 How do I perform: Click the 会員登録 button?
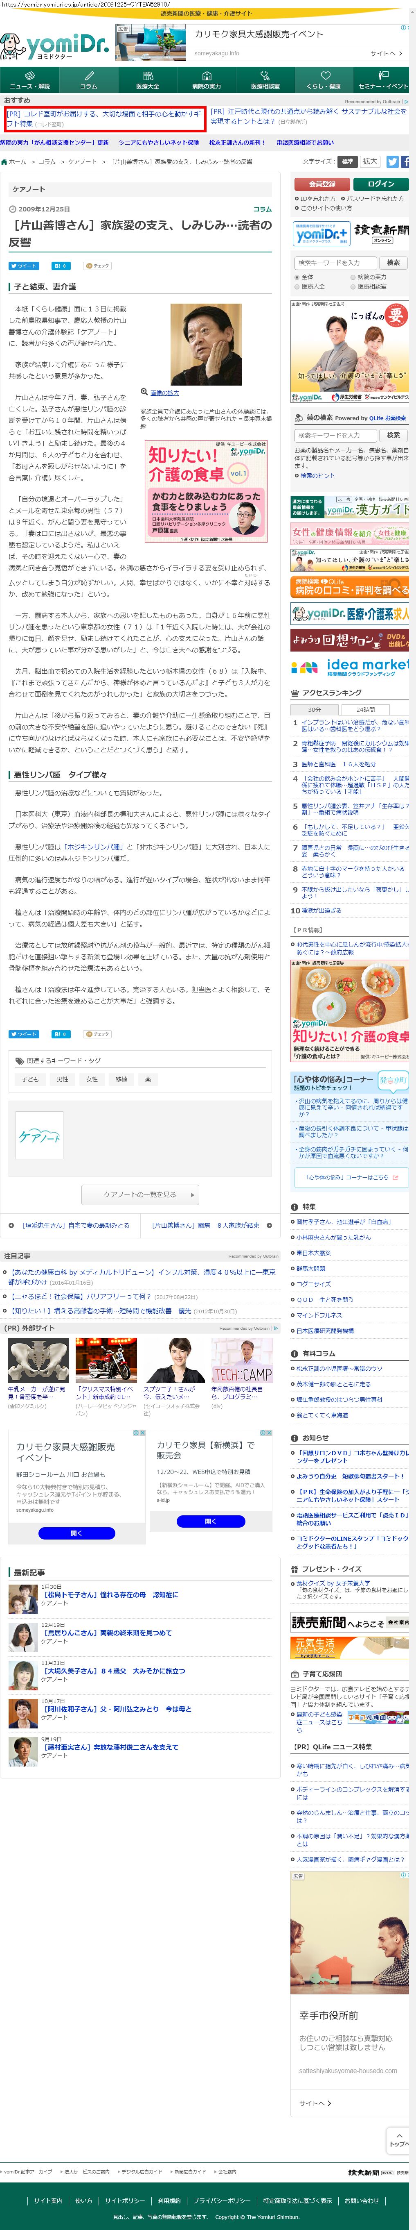click(322, 184)
